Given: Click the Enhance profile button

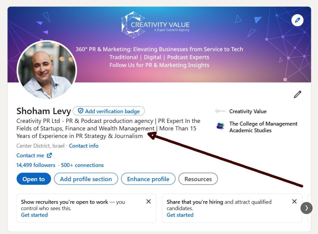Looking at the screenshot, I should [148, 179].
